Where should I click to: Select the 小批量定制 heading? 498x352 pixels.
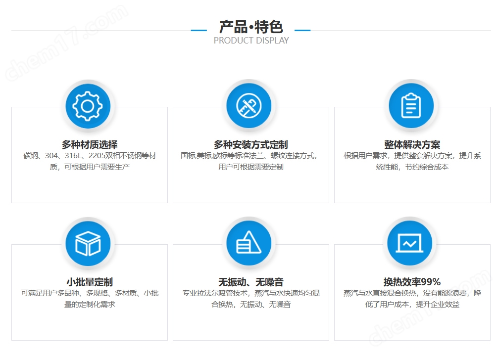tap(90, 282)
